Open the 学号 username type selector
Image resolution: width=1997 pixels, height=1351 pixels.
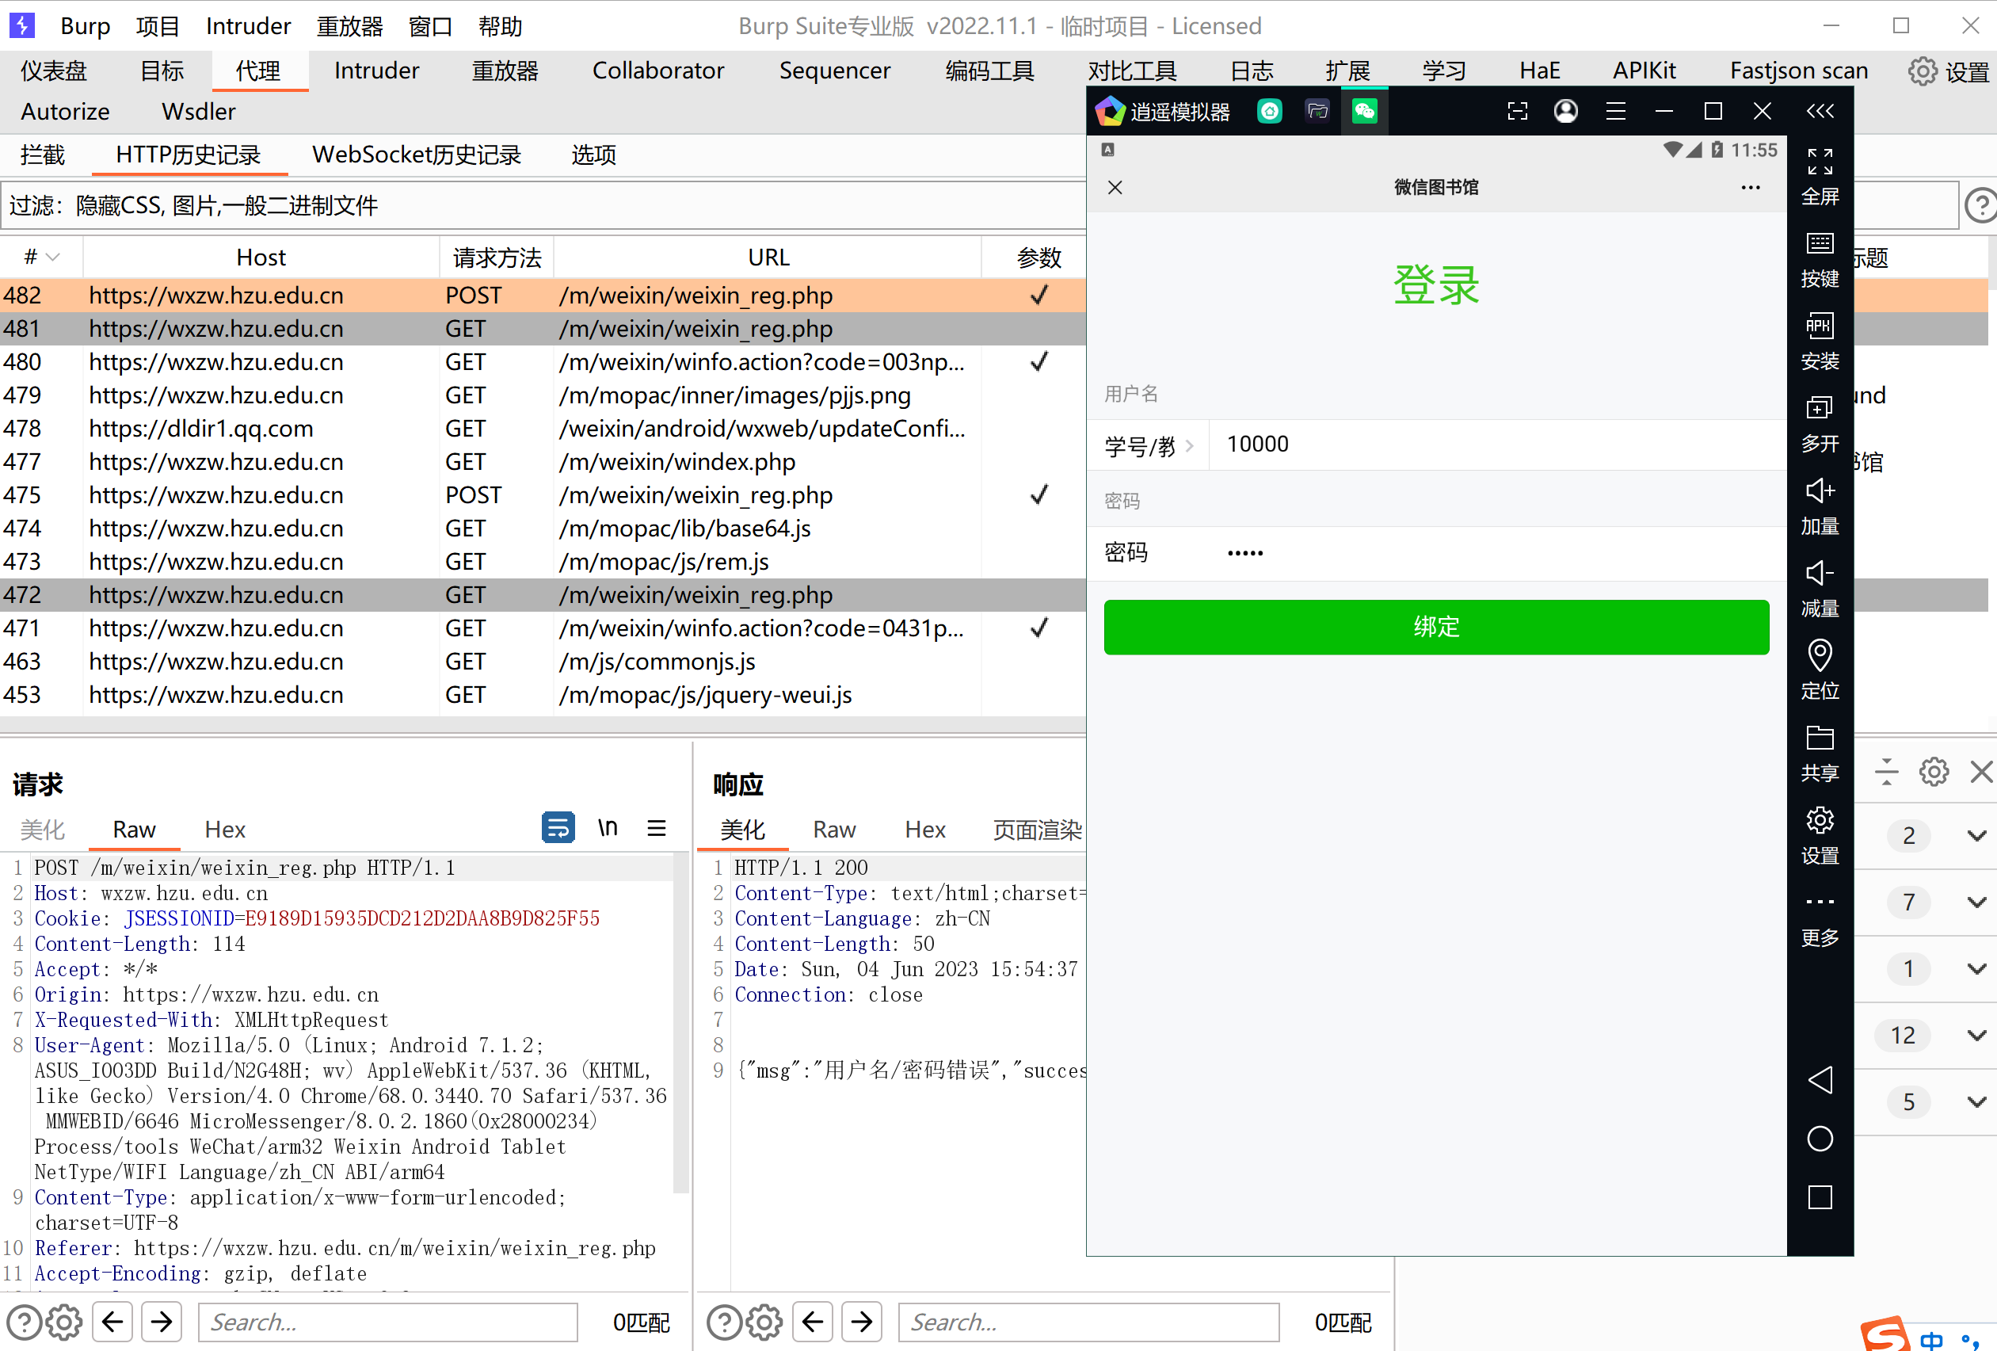pyautogui.click(x=1149, y=445)
